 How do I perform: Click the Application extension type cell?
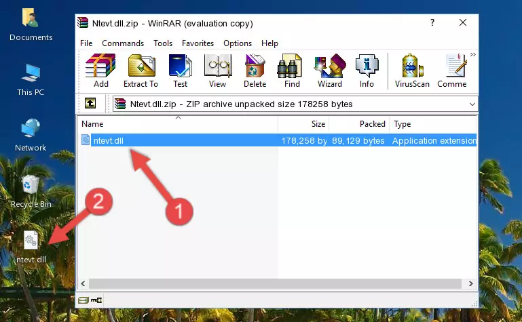[x=434, y=141]
